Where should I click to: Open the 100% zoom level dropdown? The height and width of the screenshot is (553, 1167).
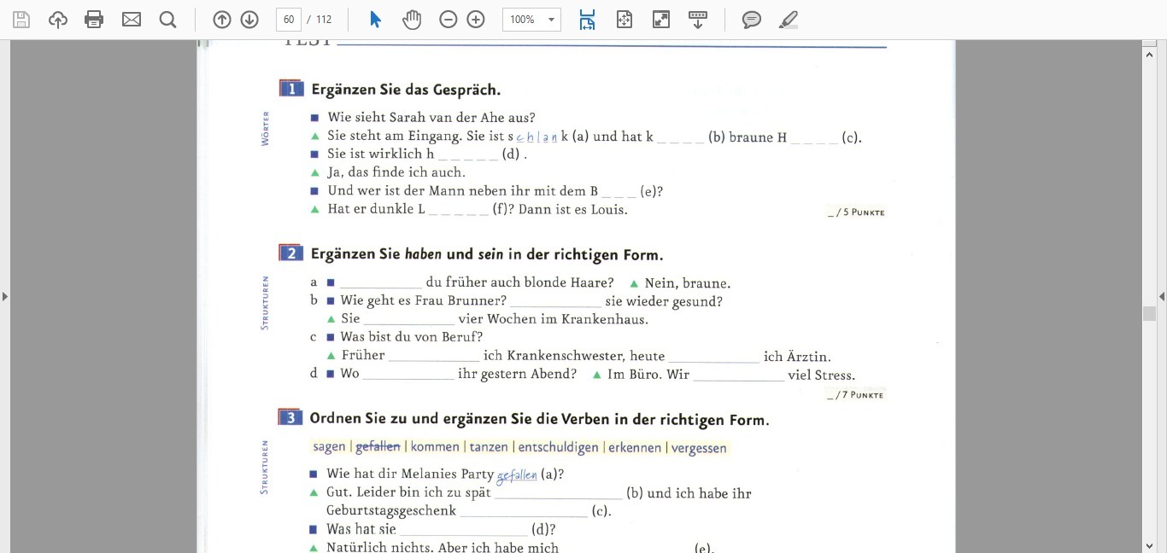tap(531, 20)
